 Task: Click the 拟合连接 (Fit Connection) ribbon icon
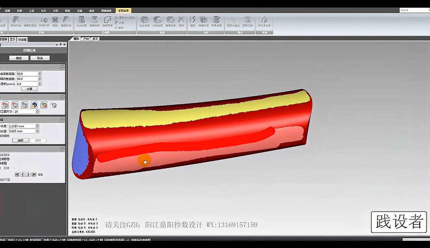coord(144,21)
